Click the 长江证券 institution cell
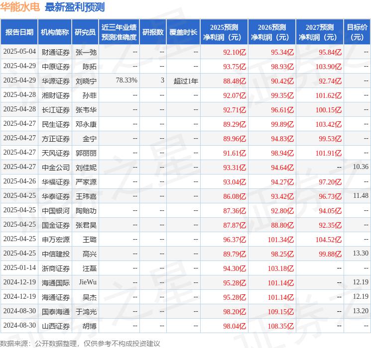 (56, 110)
